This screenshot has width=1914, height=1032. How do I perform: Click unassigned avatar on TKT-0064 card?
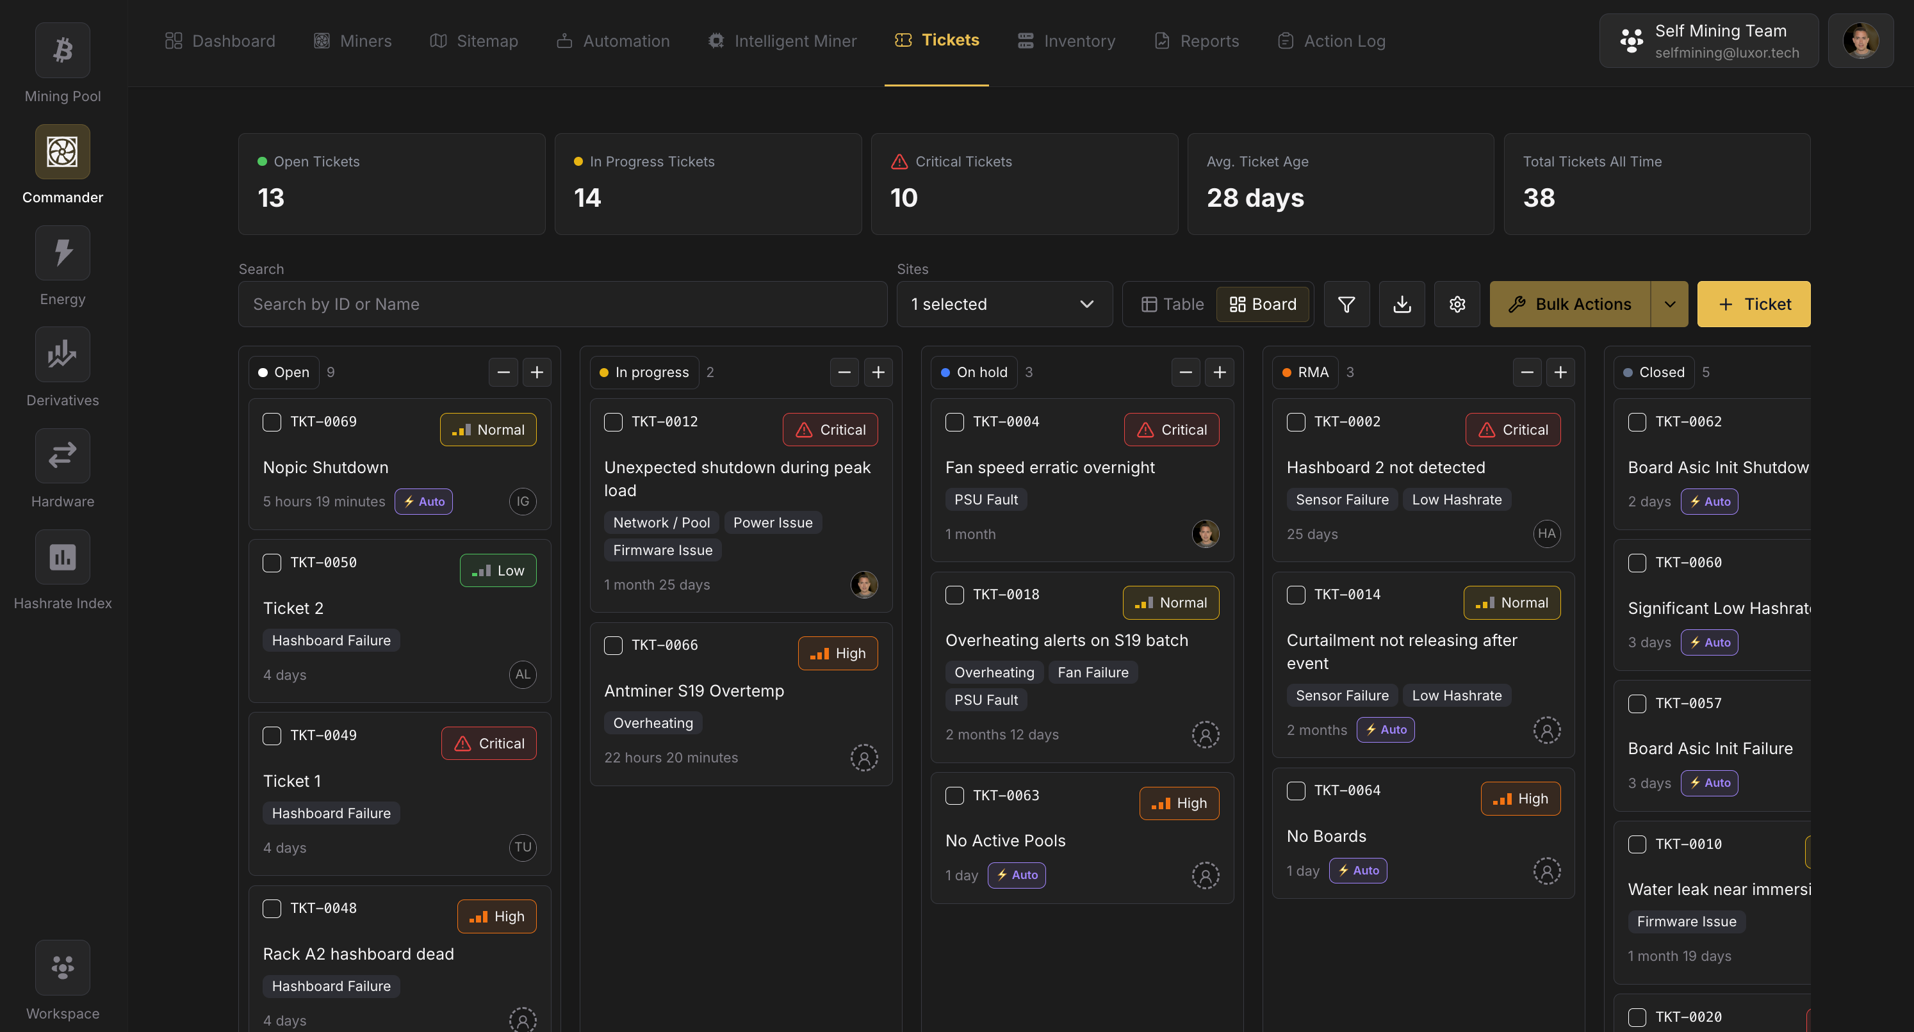[x=1546, y=871]
